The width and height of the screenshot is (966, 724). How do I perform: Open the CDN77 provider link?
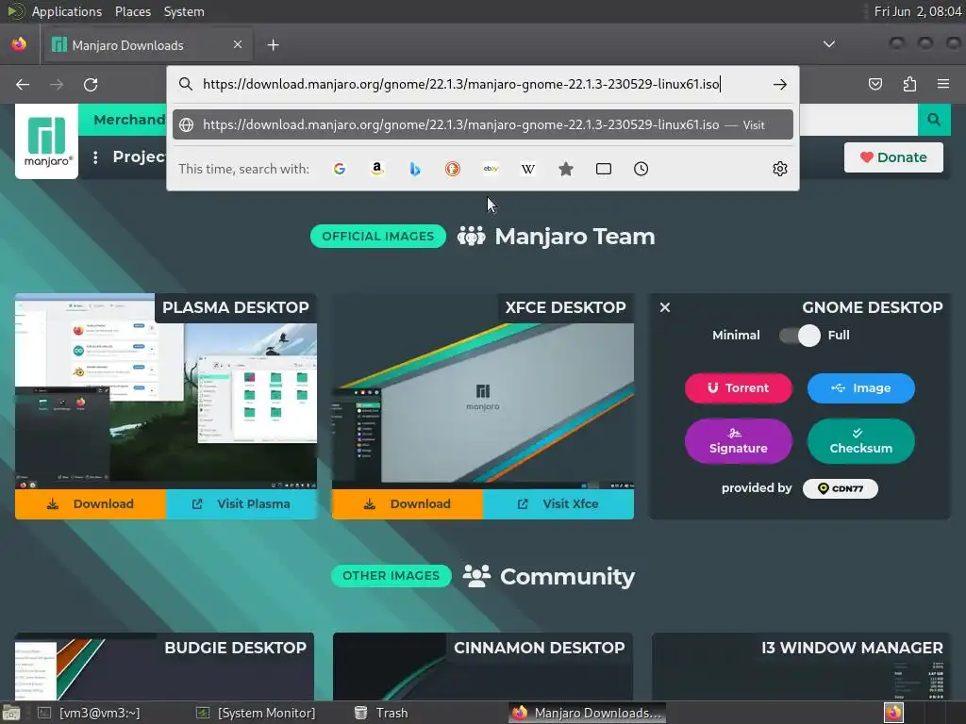pyautogui.click(x=841, y=489)
